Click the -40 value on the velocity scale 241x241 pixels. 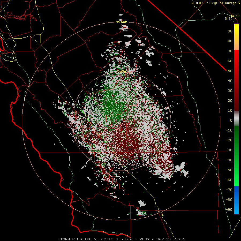[x=229, y=160]
